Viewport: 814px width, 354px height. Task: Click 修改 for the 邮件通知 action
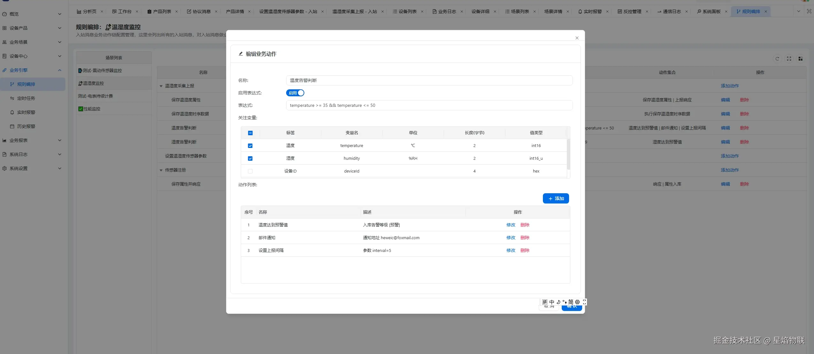[511, 238]
